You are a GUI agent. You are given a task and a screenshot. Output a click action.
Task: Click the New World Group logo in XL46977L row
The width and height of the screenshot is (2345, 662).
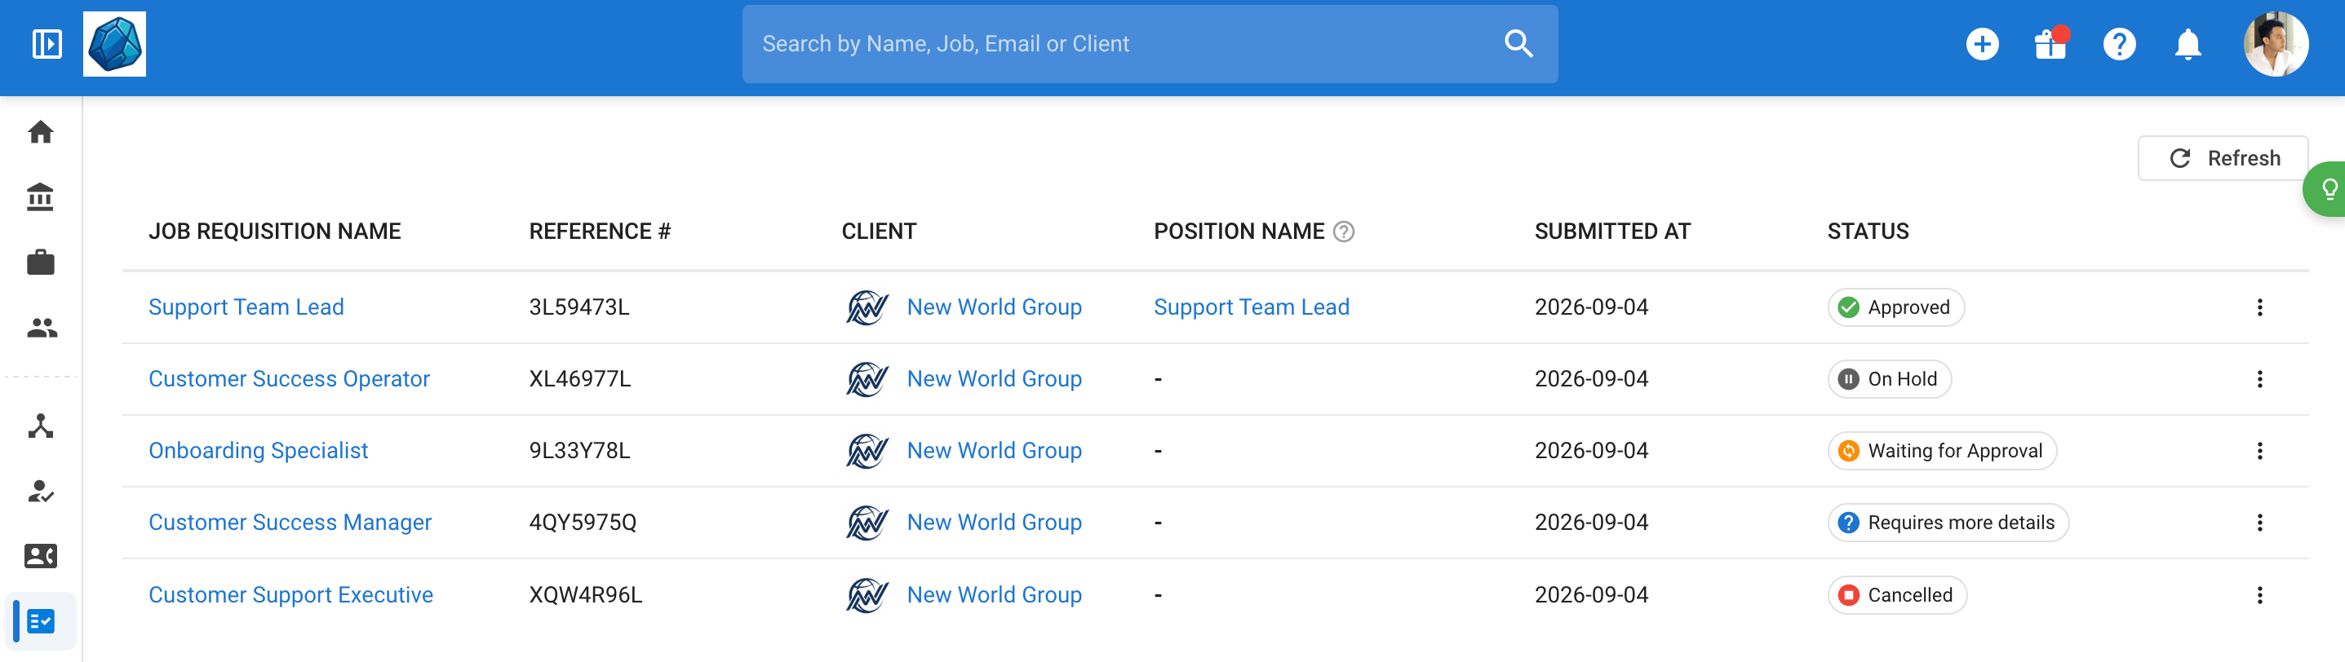(867, 379)
